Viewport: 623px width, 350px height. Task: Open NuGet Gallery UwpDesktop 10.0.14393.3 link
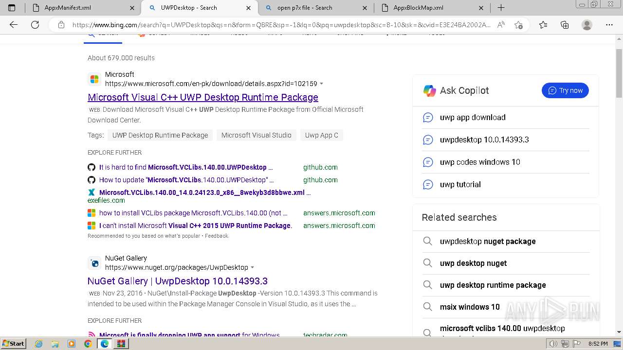click(x=178, y=281)
